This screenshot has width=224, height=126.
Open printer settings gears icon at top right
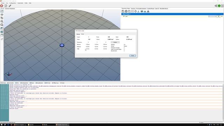click(216, 6)
